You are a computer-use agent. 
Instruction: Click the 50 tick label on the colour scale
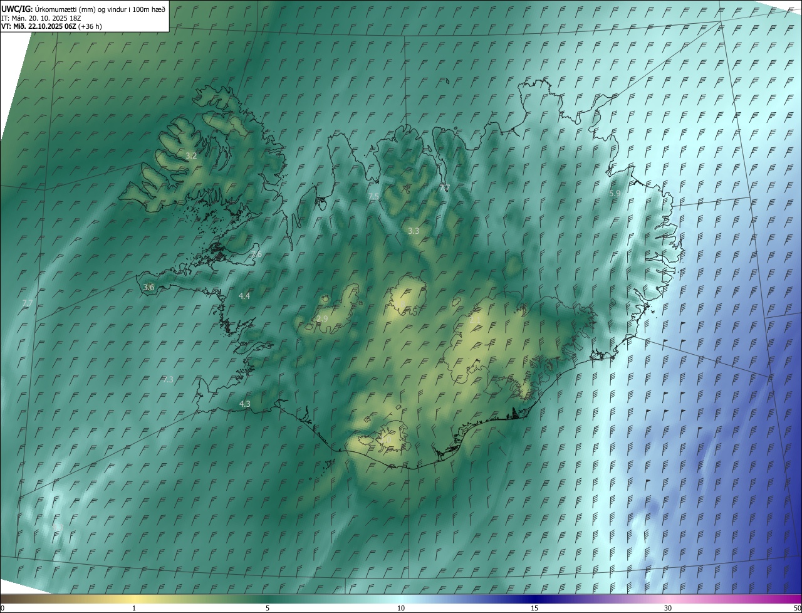pos(797,608)
